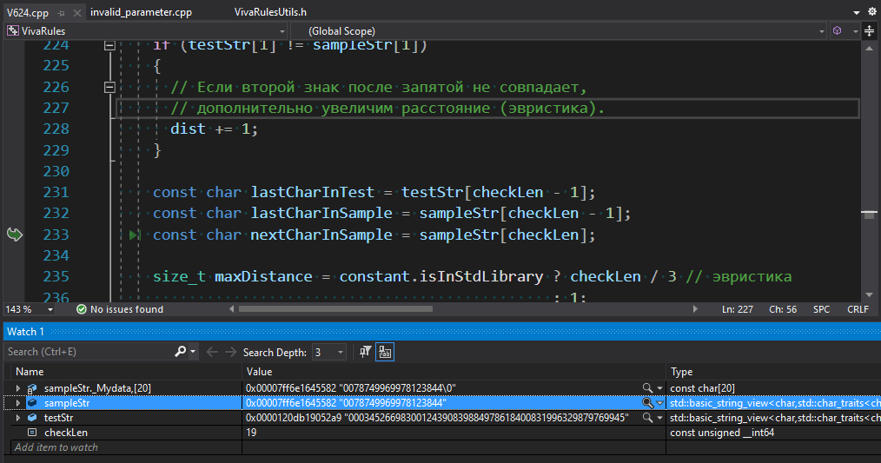This screenshot has height=463, width=881.
Task: Click the pinned filter icon in Watch toolbar
Action: [x=365, y=352]
